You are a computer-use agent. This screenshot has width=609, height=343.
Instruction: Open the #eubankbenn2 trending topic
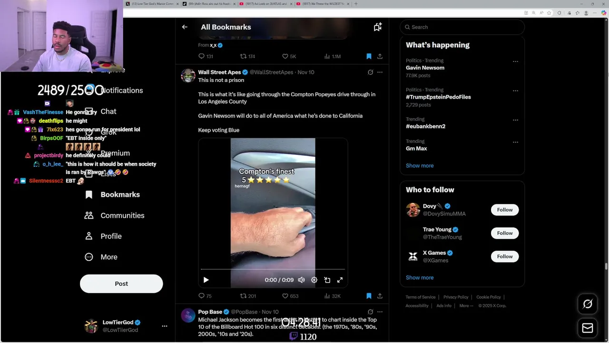point(425,126)
